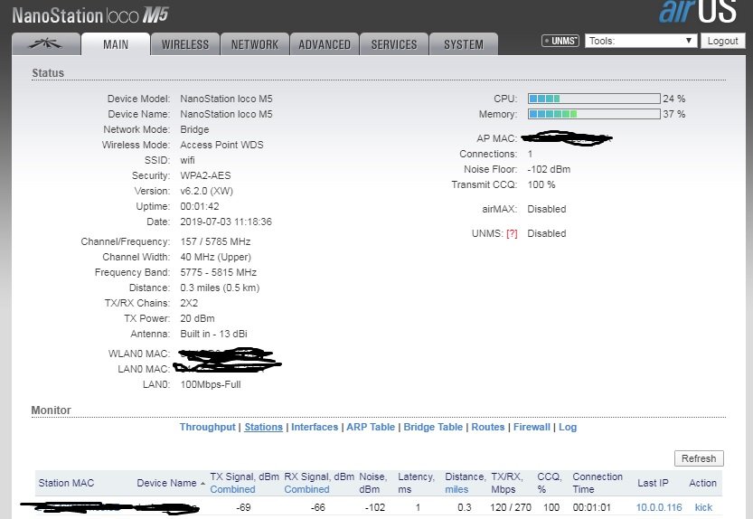Click the airOS logo
753x519 pixels.
(698, 12)
